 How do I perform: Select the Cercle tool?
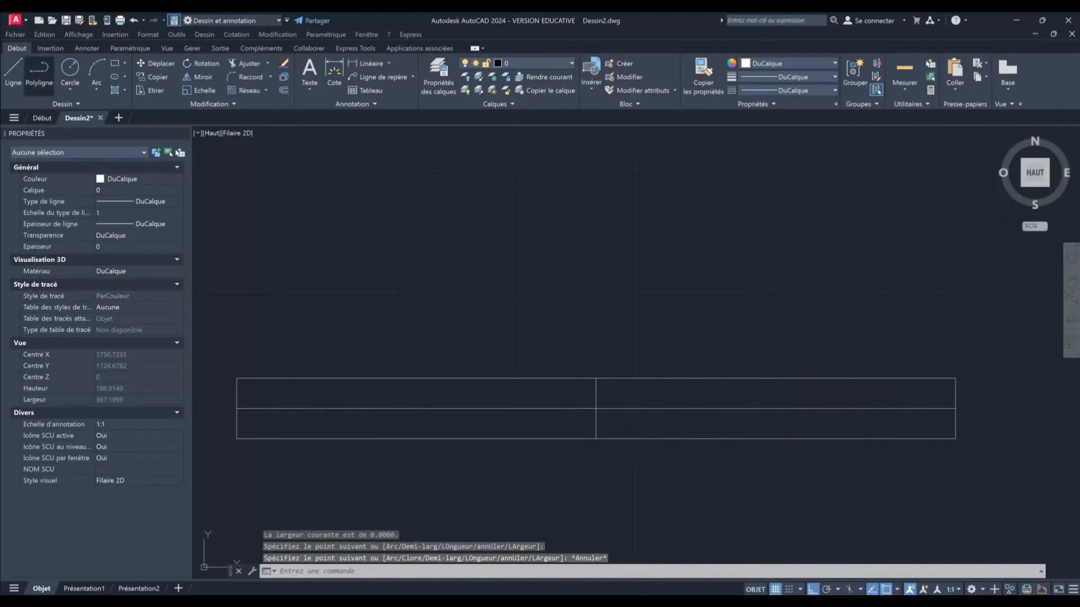point(70,73)
